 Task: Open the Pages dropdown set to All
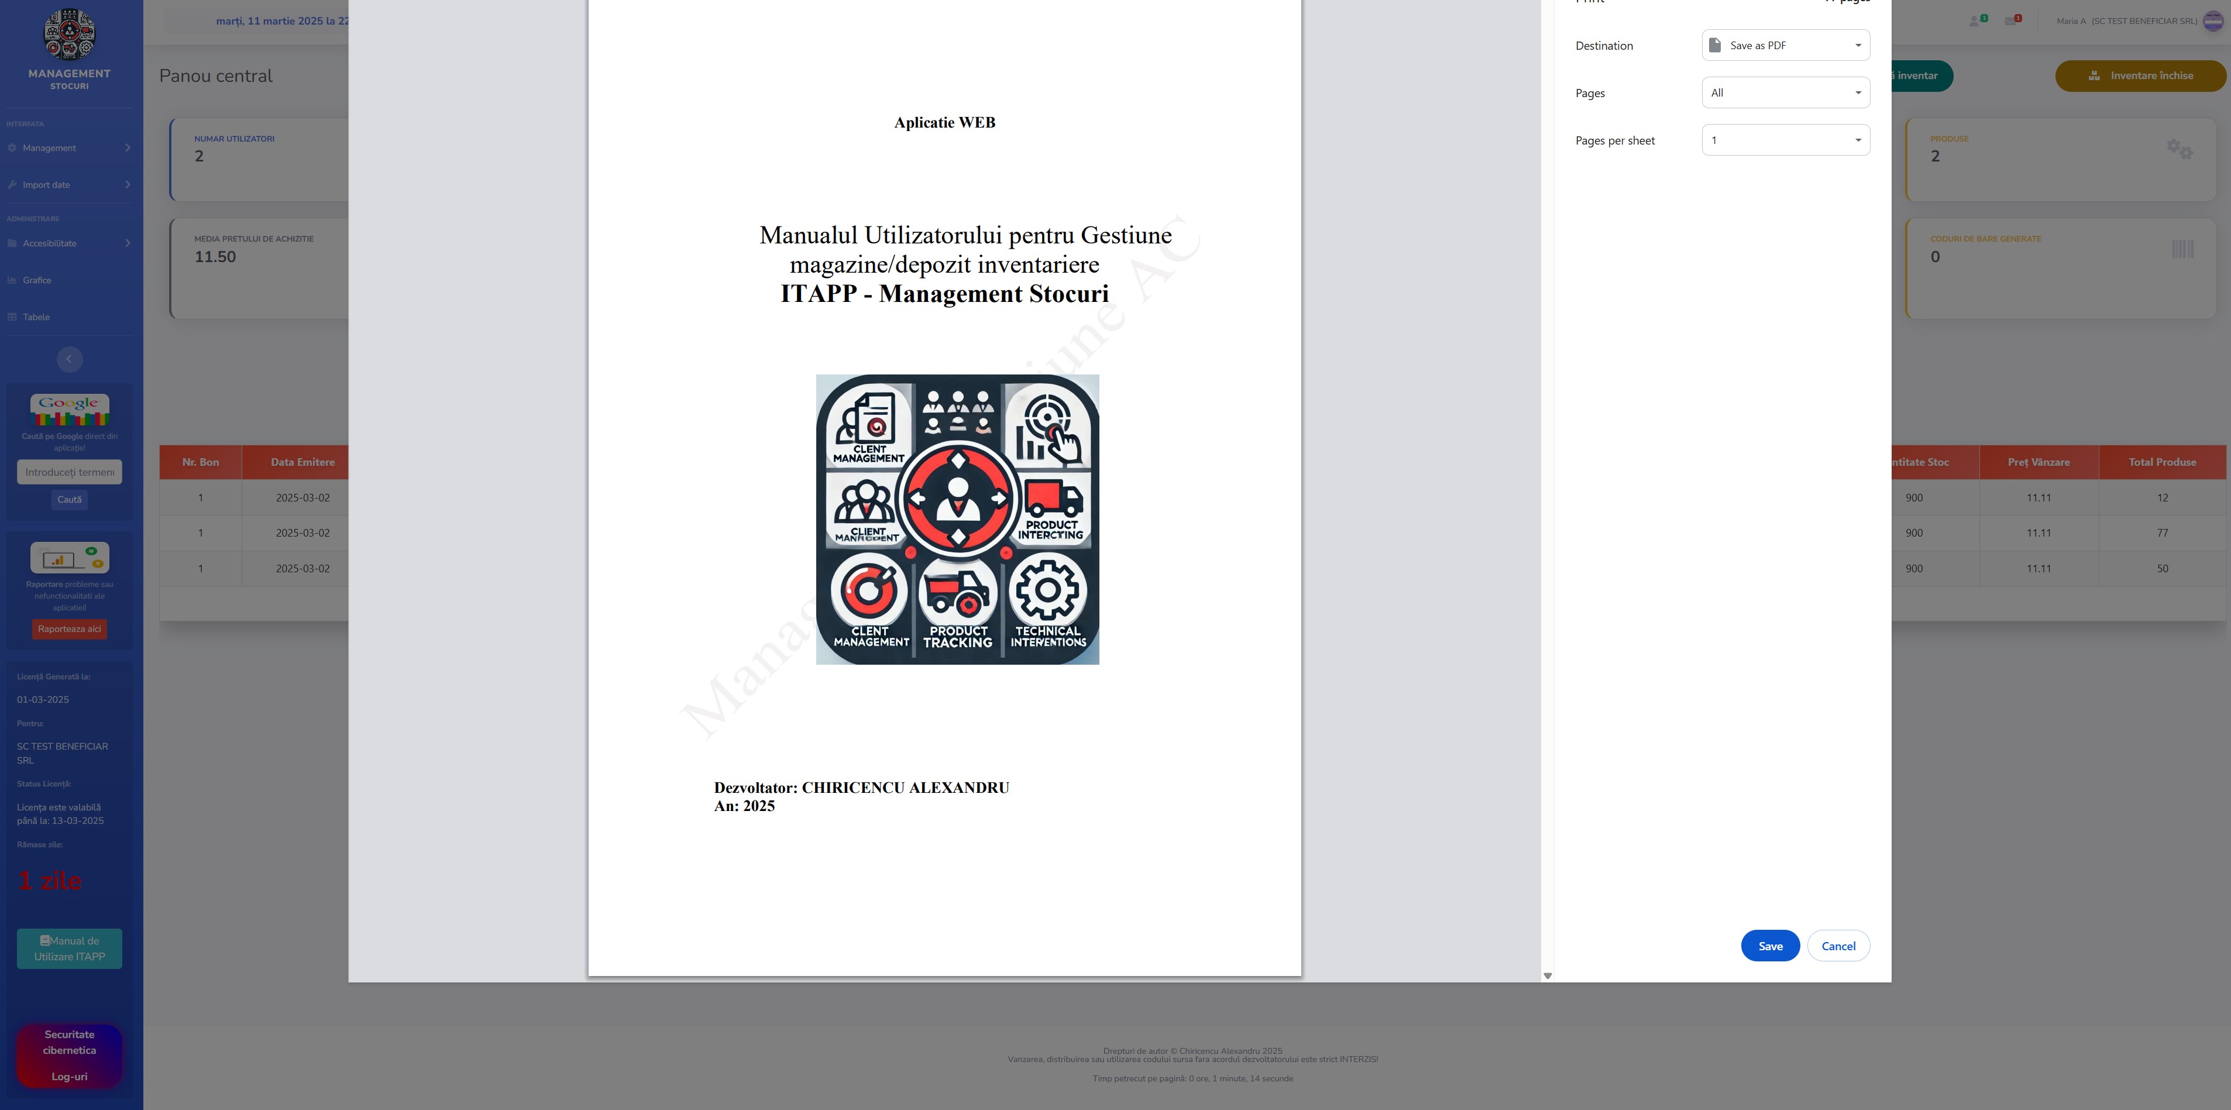coord(1785,92)
